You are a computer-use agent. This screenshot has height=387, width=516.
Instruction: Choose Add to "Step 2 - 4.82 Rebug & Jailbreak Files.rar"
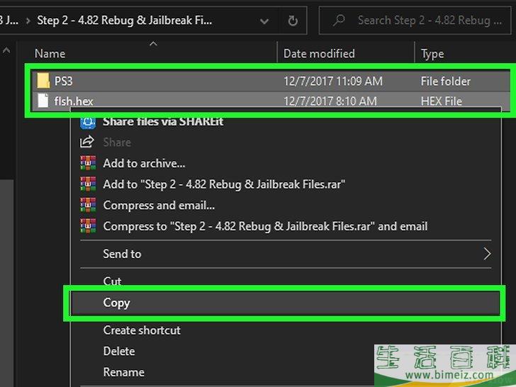click(x=224, y=184)
